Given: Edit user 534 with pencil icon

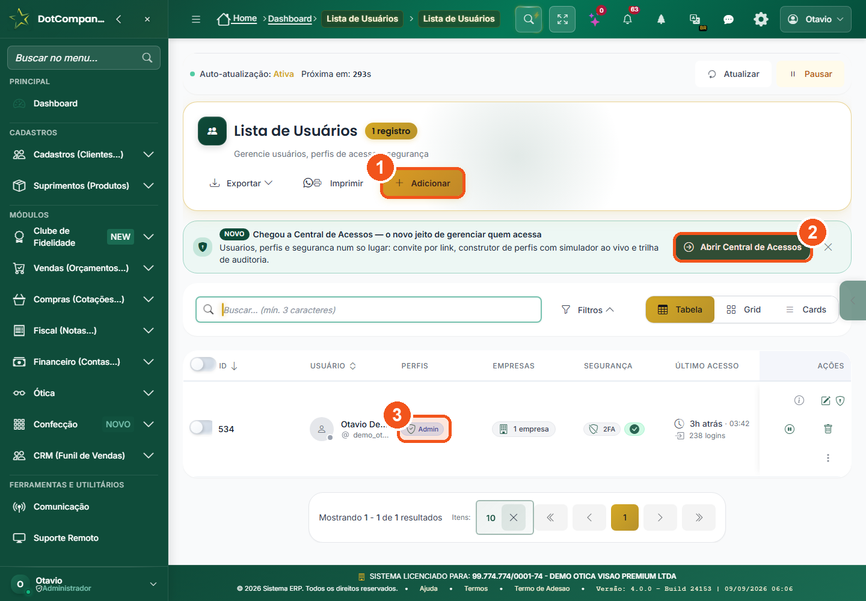Looking at the screenshot, I should tap(826, 400).
